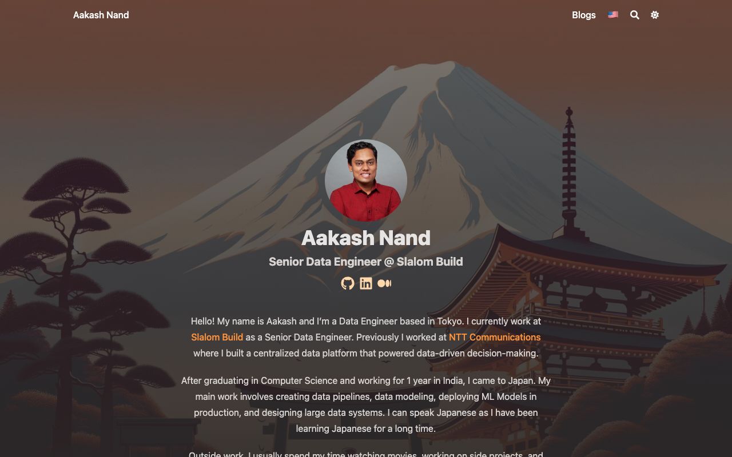Go to the Blogs menu item
The image size is (732, 457).
(x=584, y=15)
